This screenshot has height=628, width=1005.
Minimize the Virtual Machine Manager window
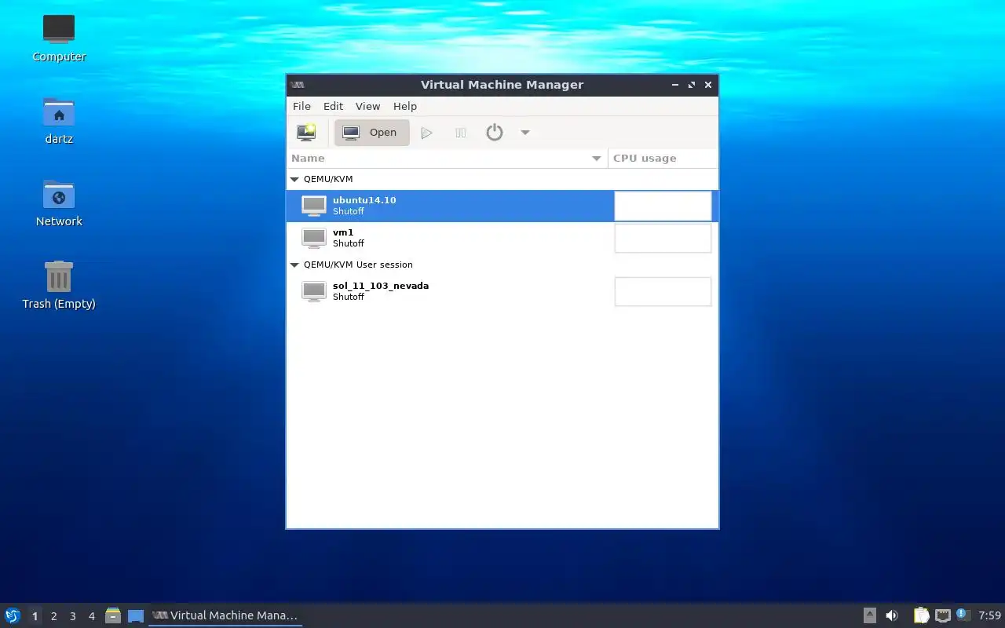click(x=675, y=85)
